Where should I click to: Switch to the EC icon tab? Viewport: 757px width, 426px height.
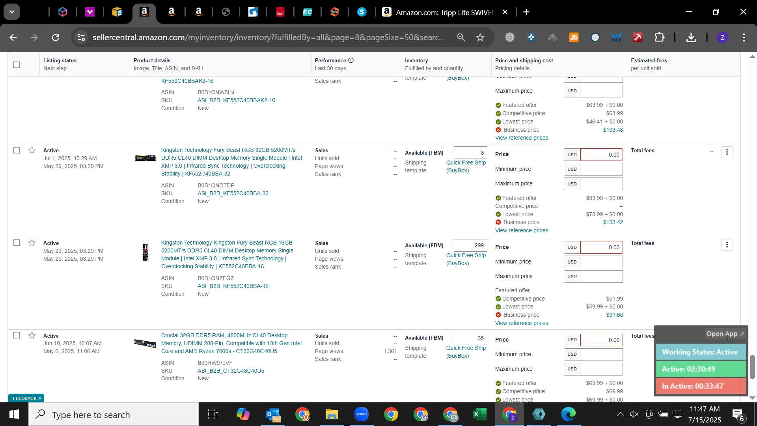[x=308, y=12]
